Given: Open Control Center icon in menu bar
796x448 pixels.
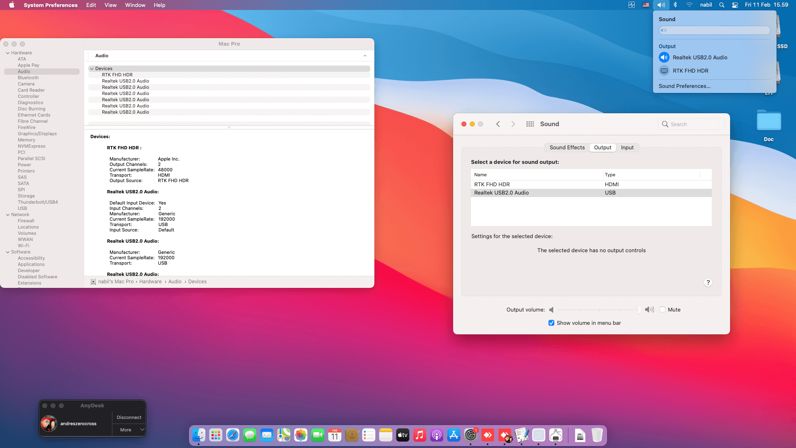Looking at the screenshot, I should [735, 5].
